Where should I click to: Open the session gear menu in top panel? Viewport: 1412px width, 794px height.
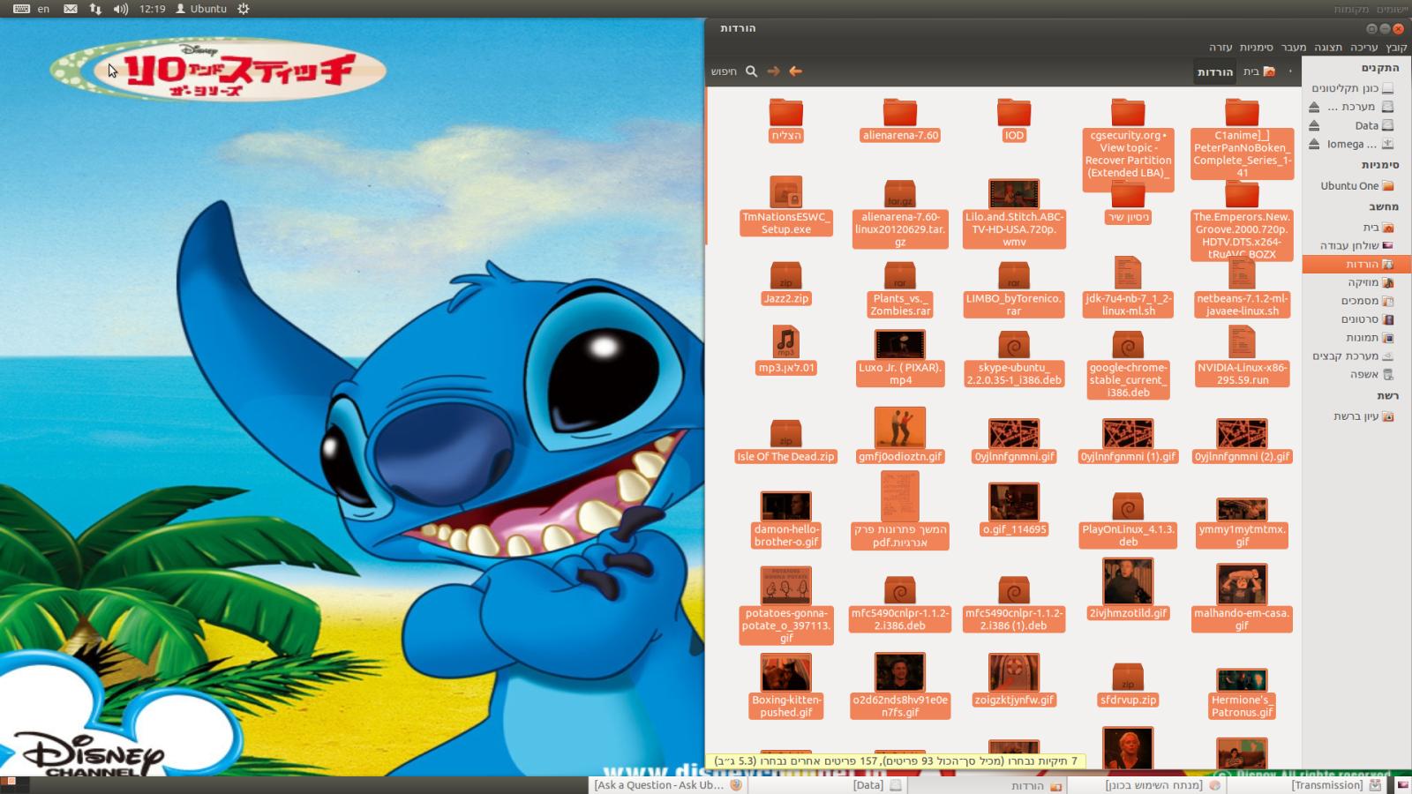[x=244, y=9]
